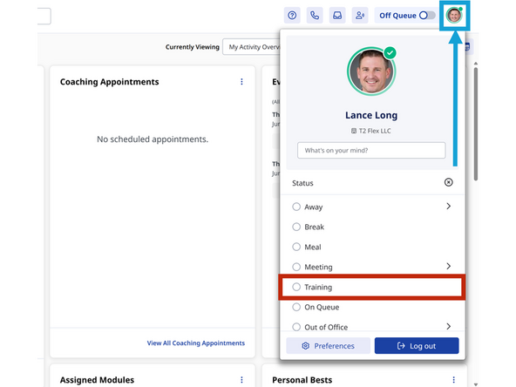This screenshot has width=516, height=387.
Task: Expand the Out of Office submenu chevron
Action: (448, 326)
